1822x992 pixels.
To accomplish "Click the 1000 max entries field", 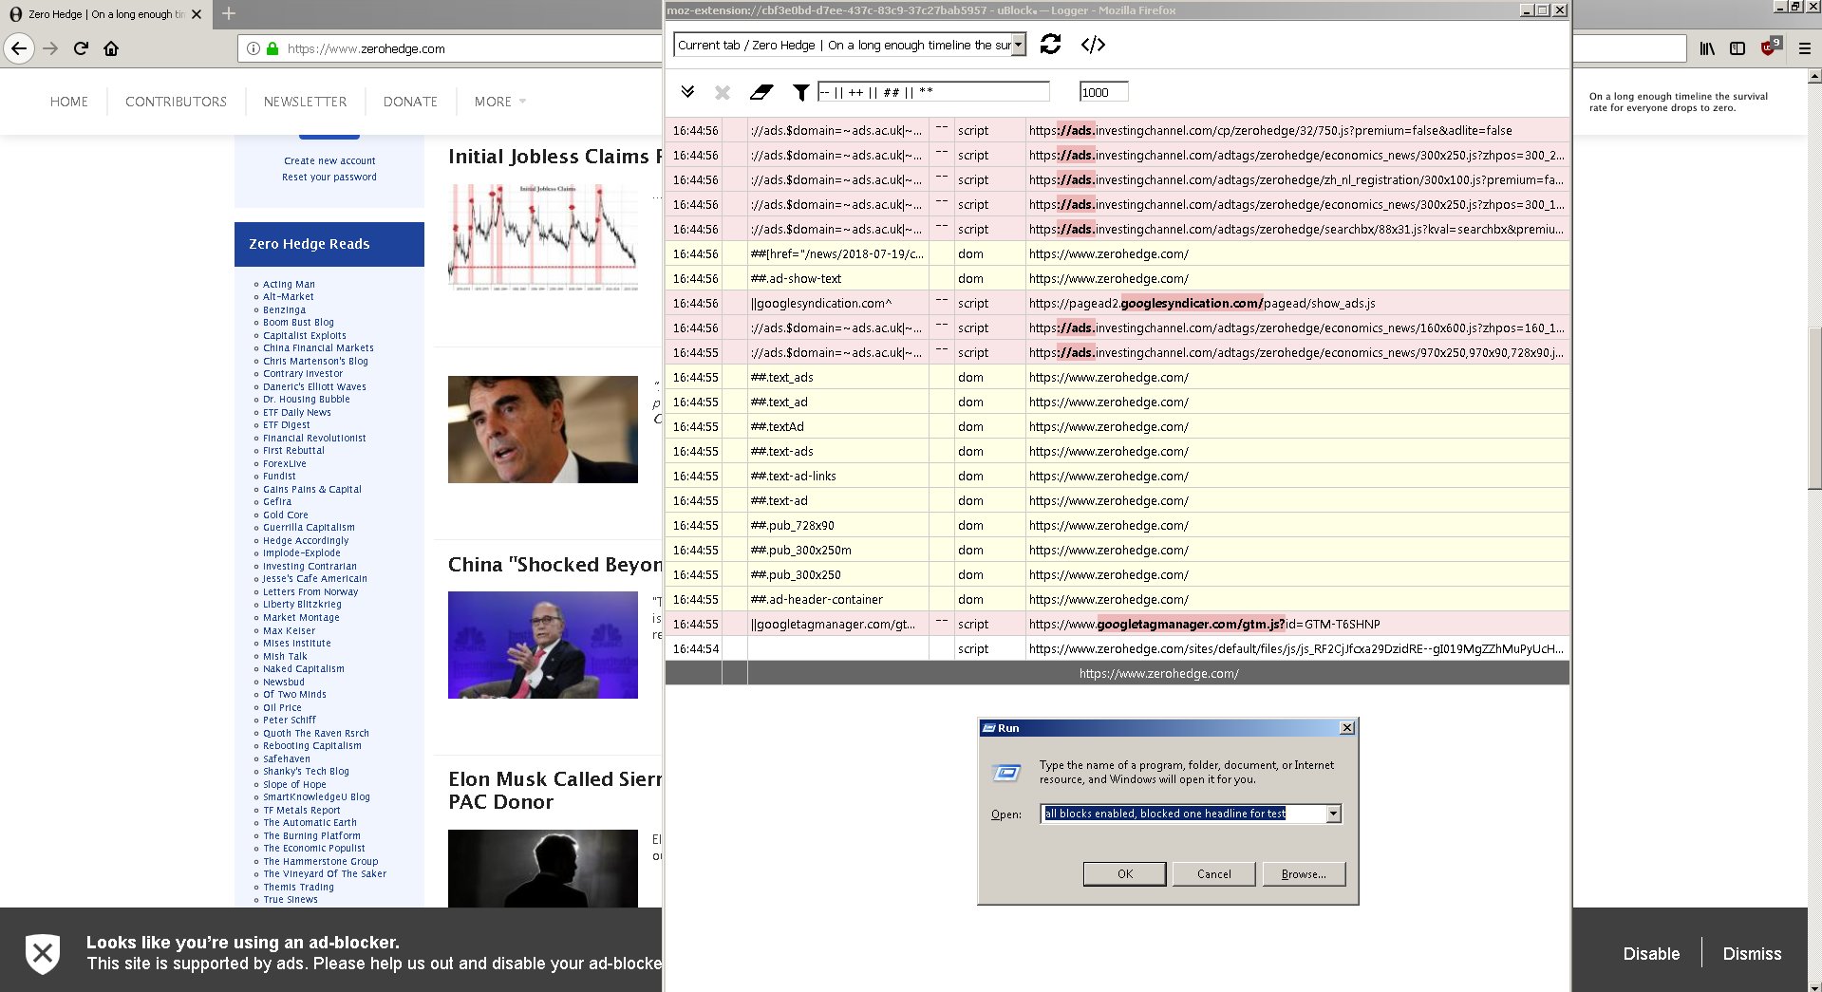I will click(x=1102, y=91).
